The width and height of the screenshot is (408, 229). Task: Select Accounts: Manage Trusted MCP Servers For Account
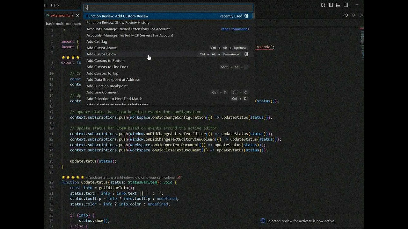[168, 35]
